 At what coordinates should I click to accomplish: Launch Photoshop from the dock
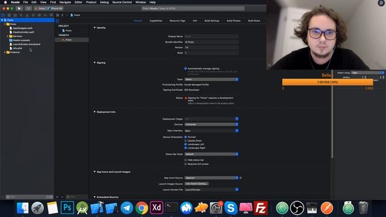pyautogui.click(x=67, y=208)
